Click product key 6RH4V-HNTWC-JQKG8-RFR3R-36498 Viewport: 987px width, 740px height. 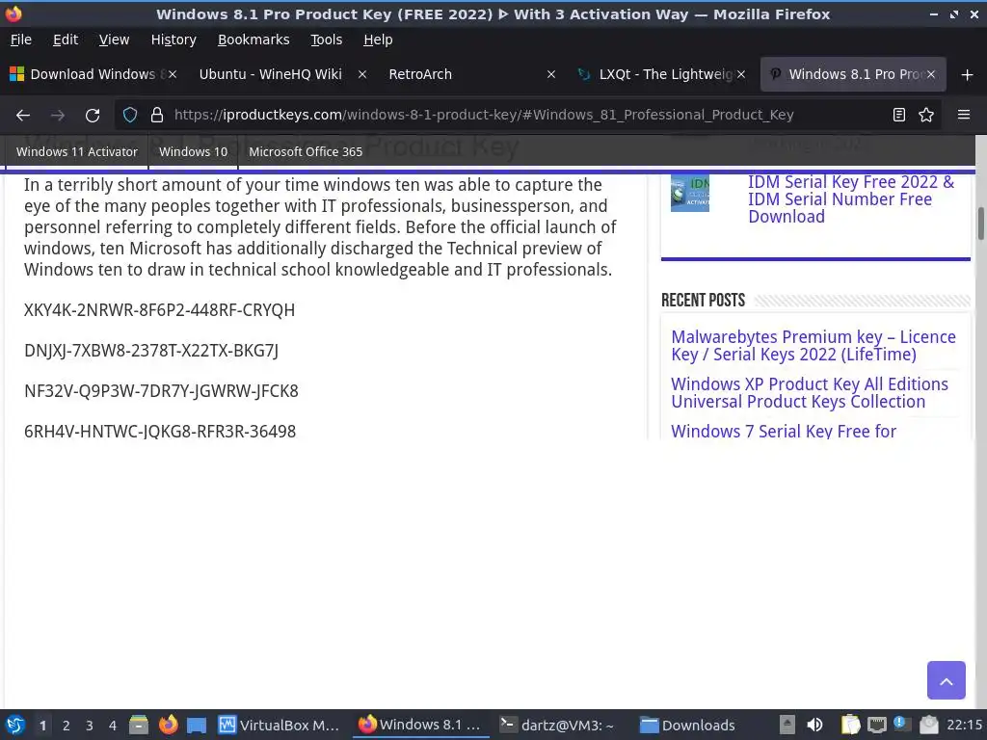click(x=160, y=432)
